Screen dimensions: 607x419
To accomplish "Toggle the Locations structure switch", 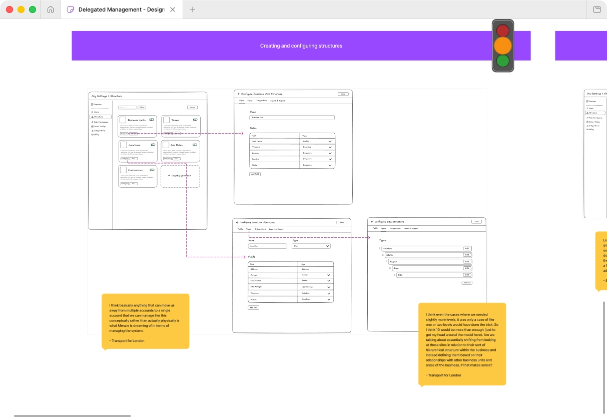I will tap(152, 145).
